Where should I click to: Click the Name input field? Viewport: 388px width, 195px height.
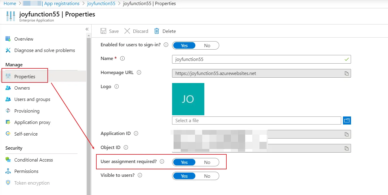262,59
